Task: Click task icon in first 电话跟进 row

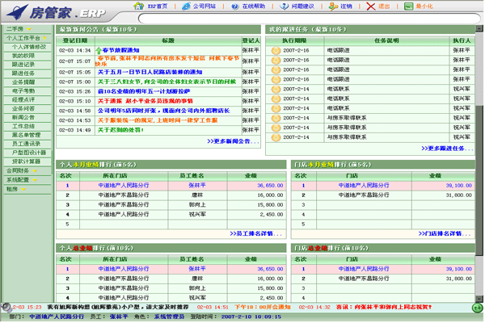Action: pyautogui.click(x=277, y=50)
